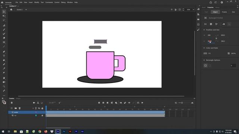Insert a blank keyframe in timeline
This screenshot has height=134, width=239.
click(x=103, y=103)
